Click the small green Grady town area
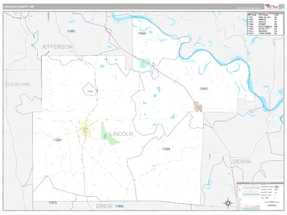Viewport: 287px width, 215px height. coord(144,63)
